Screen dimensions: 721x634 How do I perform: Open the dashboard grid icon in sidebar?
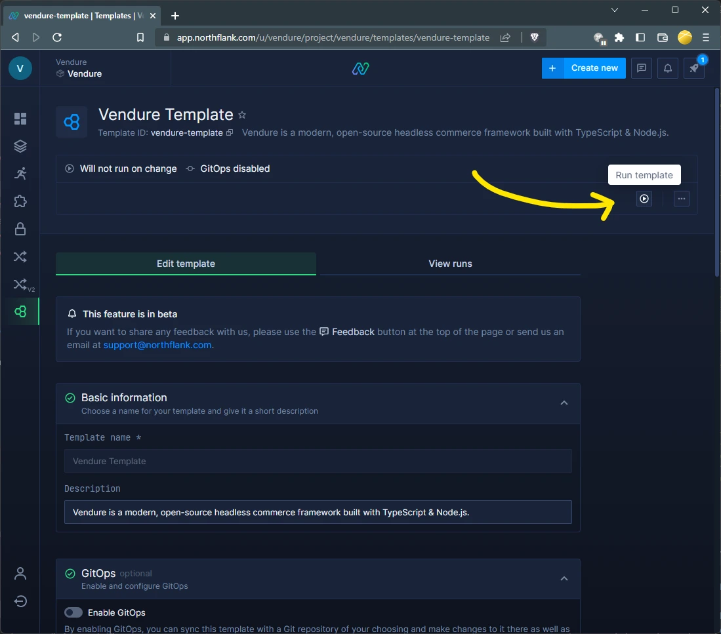coord(20,119)
